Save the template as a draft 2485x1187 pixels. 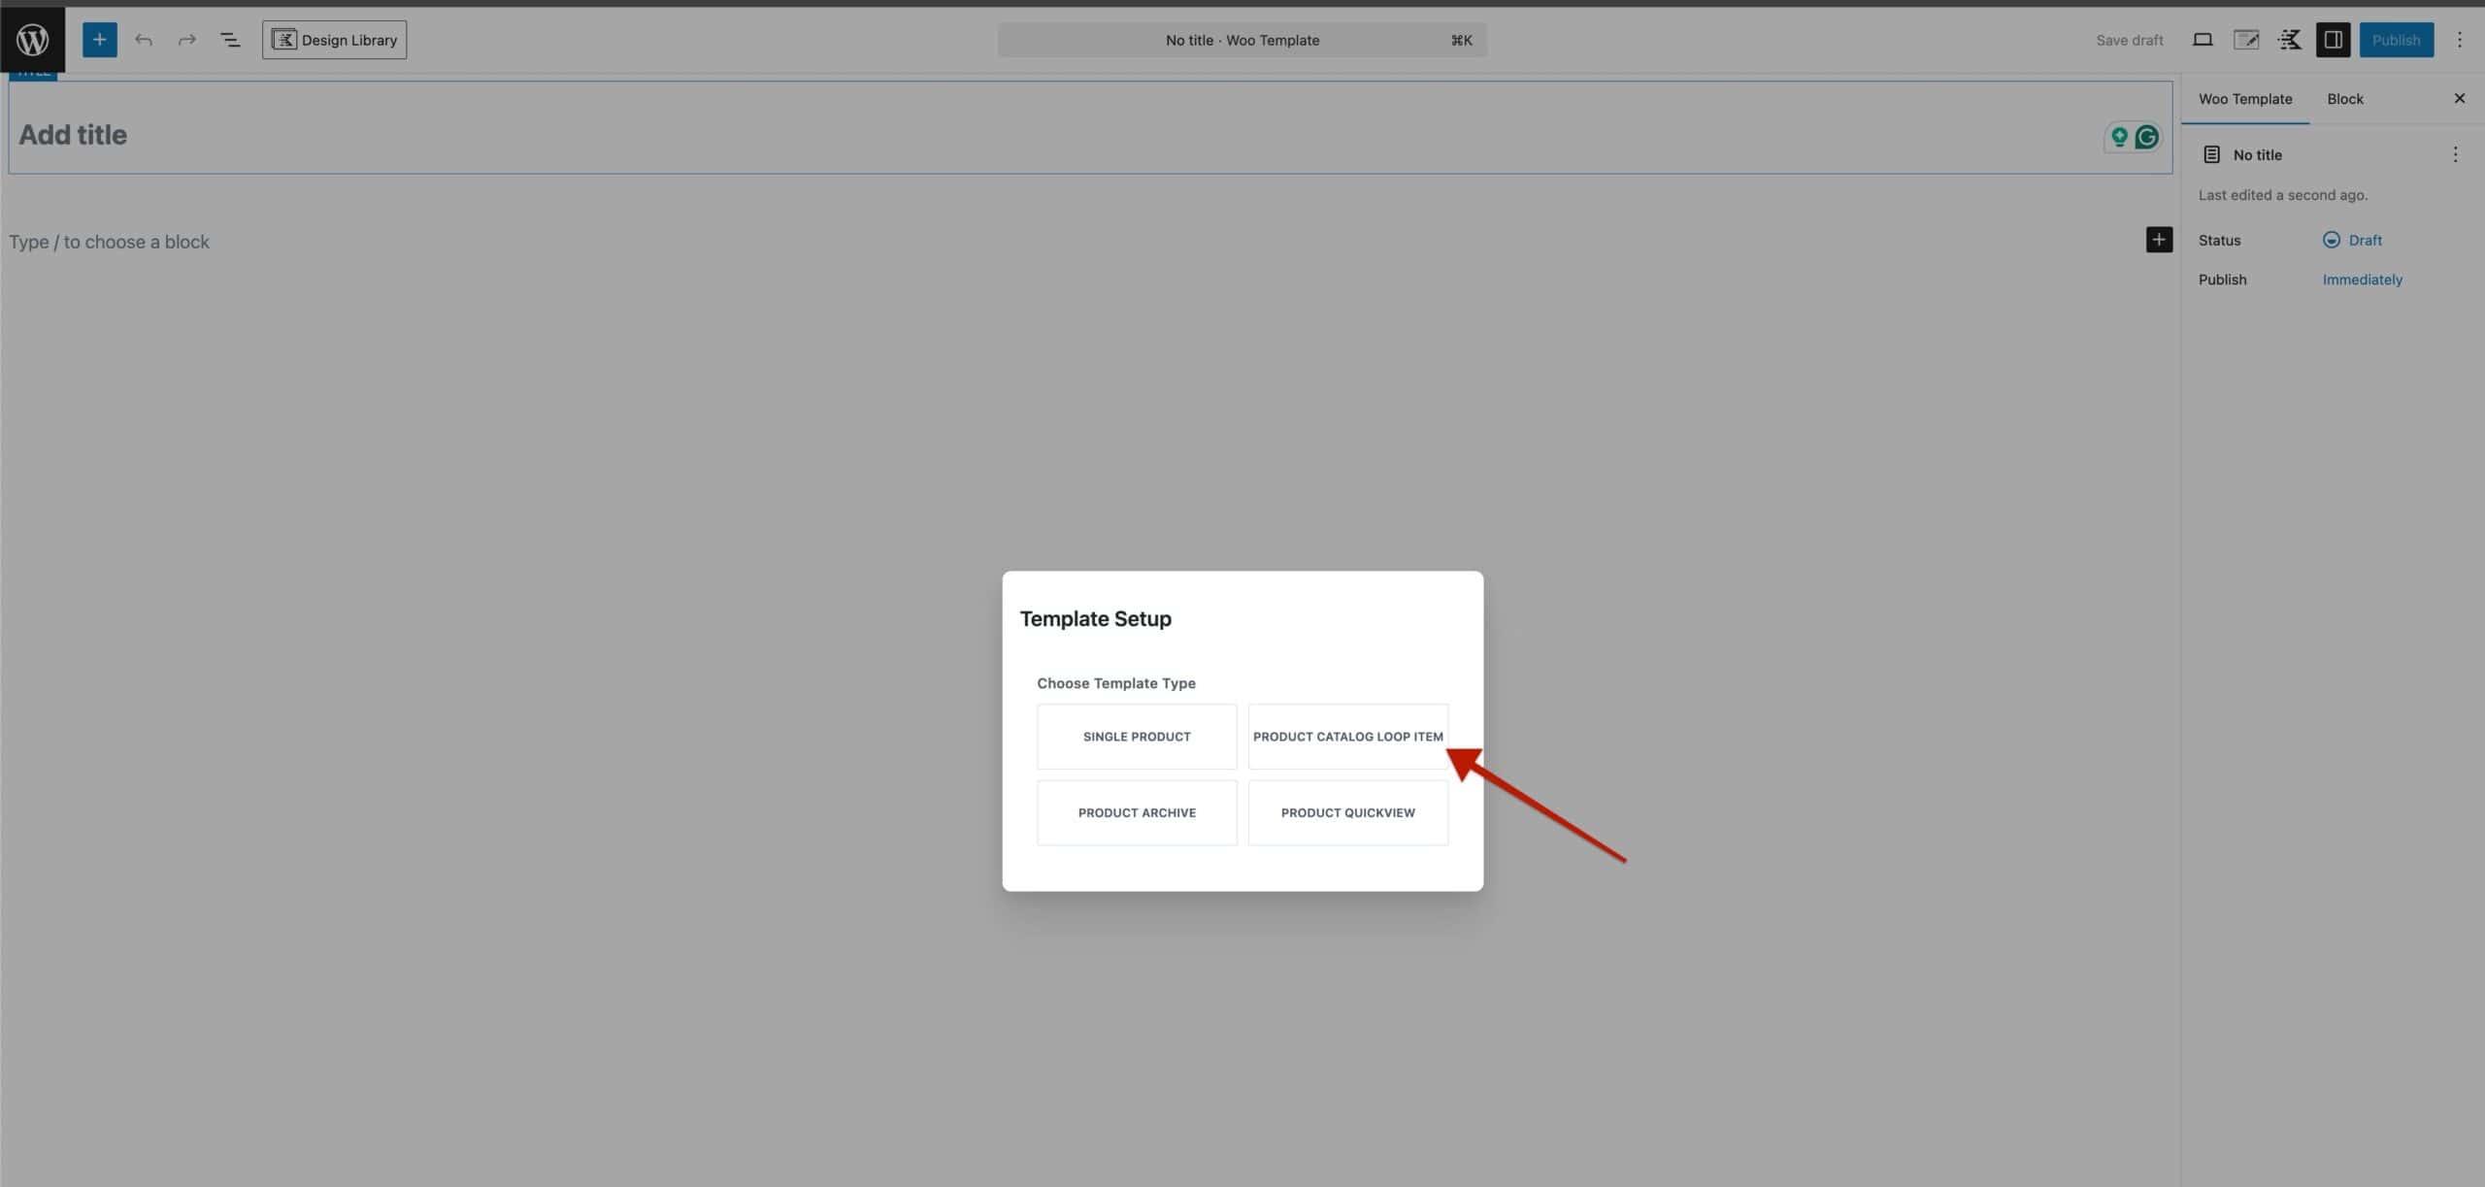point(2129,40)
